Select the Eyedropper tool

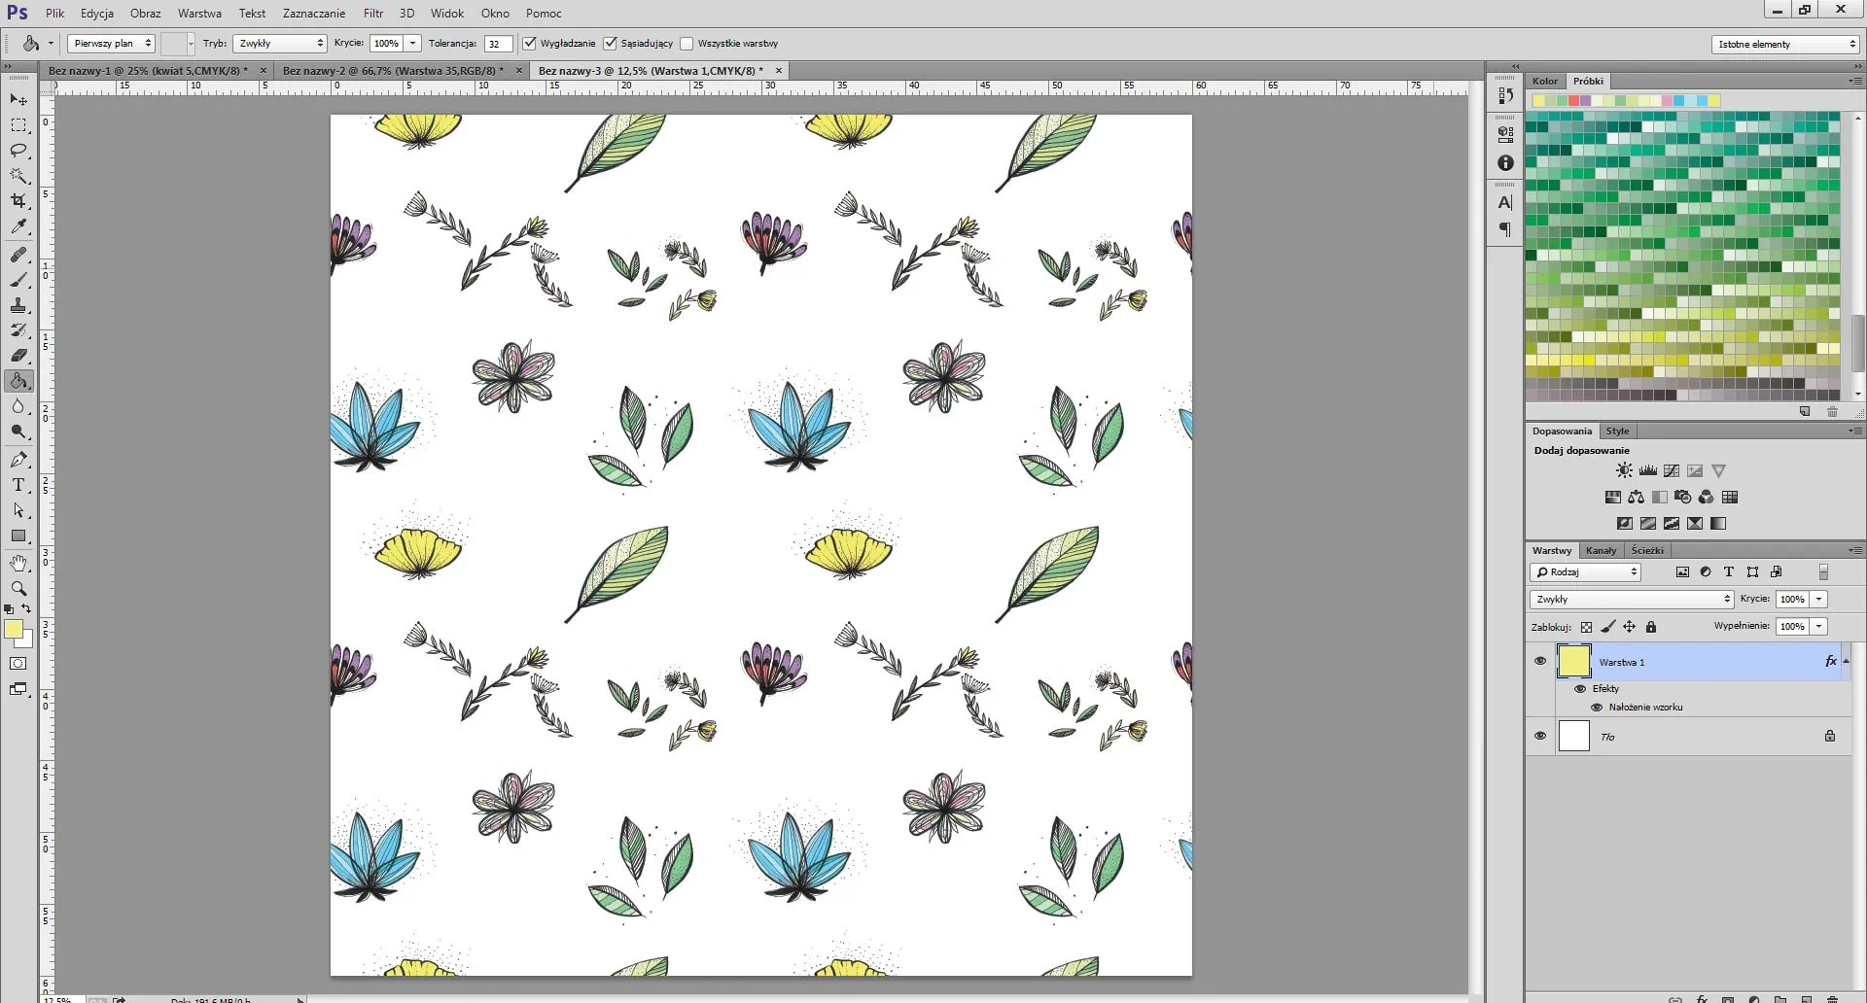point(18,226)
